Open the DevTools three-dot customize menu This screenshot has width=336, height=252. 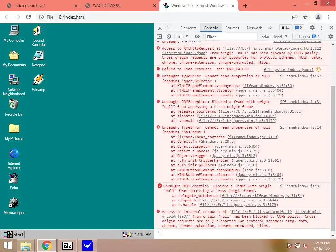322,28
